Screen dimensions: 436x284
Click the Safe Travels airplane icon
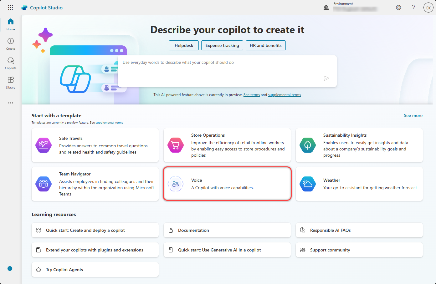44,145
